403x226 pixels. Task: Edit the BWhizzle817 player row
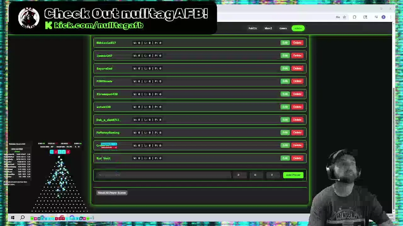(285, 43)
